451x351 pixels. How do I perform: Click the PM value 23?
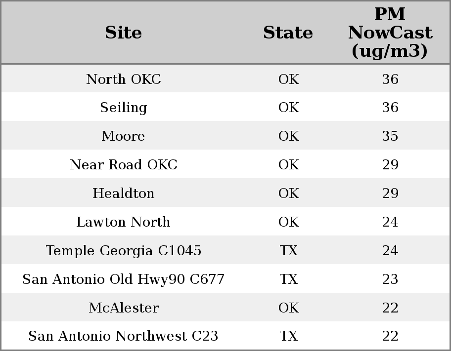(390, 279)
